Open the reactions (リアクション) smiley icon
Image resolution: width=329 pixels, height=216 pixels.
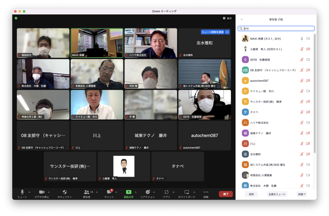tap(148, 192)
